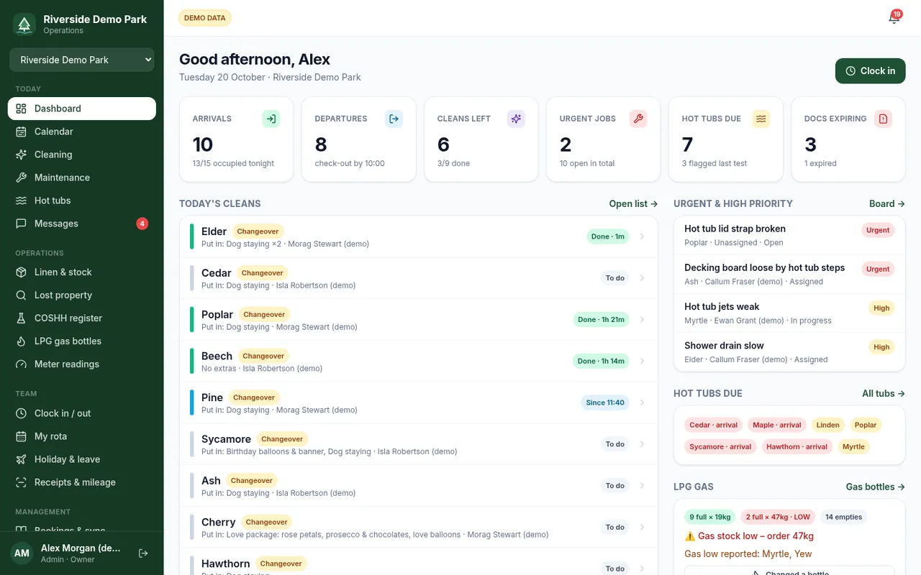921x575 pixels.
Task: Click the Calendar sidebar icon
Action: click(x=21, y=132)
